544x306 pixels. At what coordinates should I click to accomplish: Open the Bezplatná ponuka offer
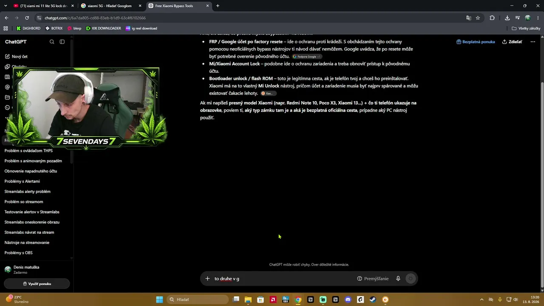click(476, 42)
